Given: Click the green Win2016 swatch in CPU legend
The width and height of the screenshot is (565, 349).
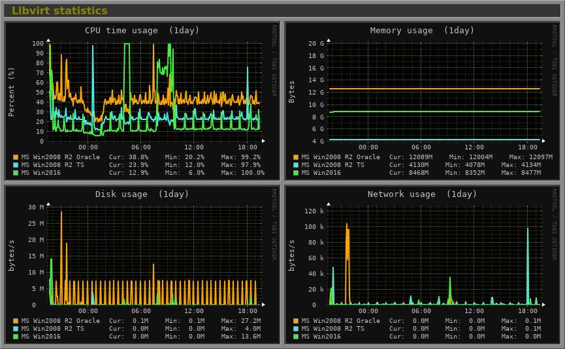Looking at the screenshot, I should click(x=16, y=173).
